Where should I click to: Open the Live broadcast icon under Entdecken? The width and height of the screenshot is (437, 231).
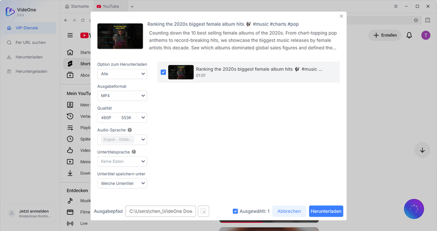(70, 223)
